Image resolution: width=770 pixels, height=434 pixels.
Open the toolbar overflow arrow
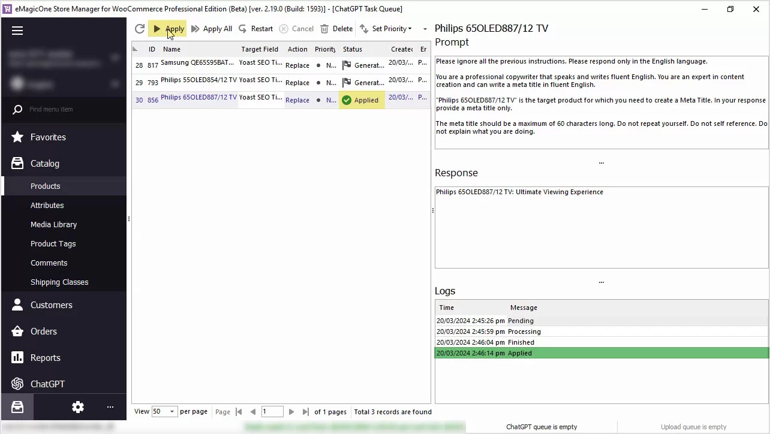tap(425, 29)
